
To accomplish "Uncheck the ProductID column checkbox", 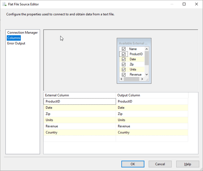I will tap(123, 54).
